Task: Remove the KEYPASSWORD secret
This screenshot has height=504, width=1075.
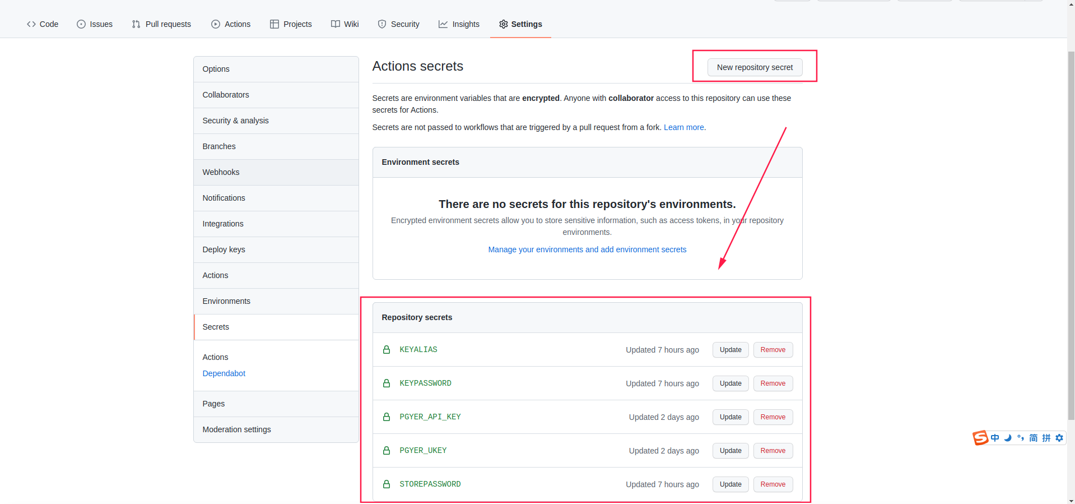Action: pyautogui.click(x=773, y=383)
